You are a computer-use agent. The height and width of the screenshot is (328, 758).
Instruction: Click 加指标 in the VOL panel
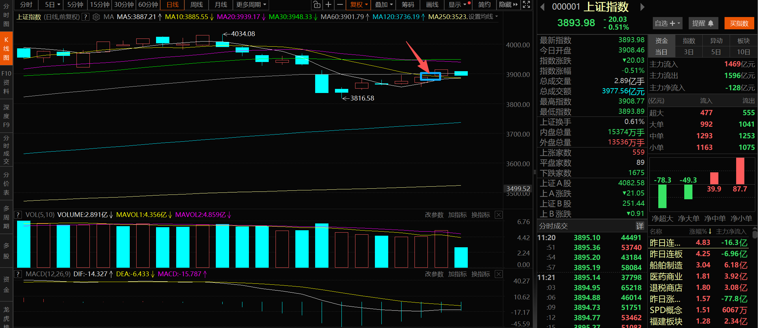pos(457,215)
